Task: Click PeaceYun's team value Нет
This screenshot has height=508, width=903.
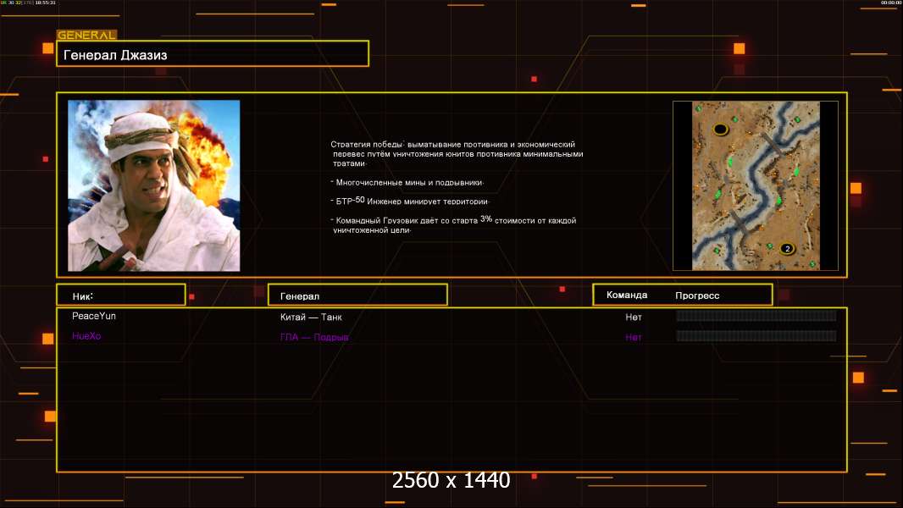Action: point(634,317)
